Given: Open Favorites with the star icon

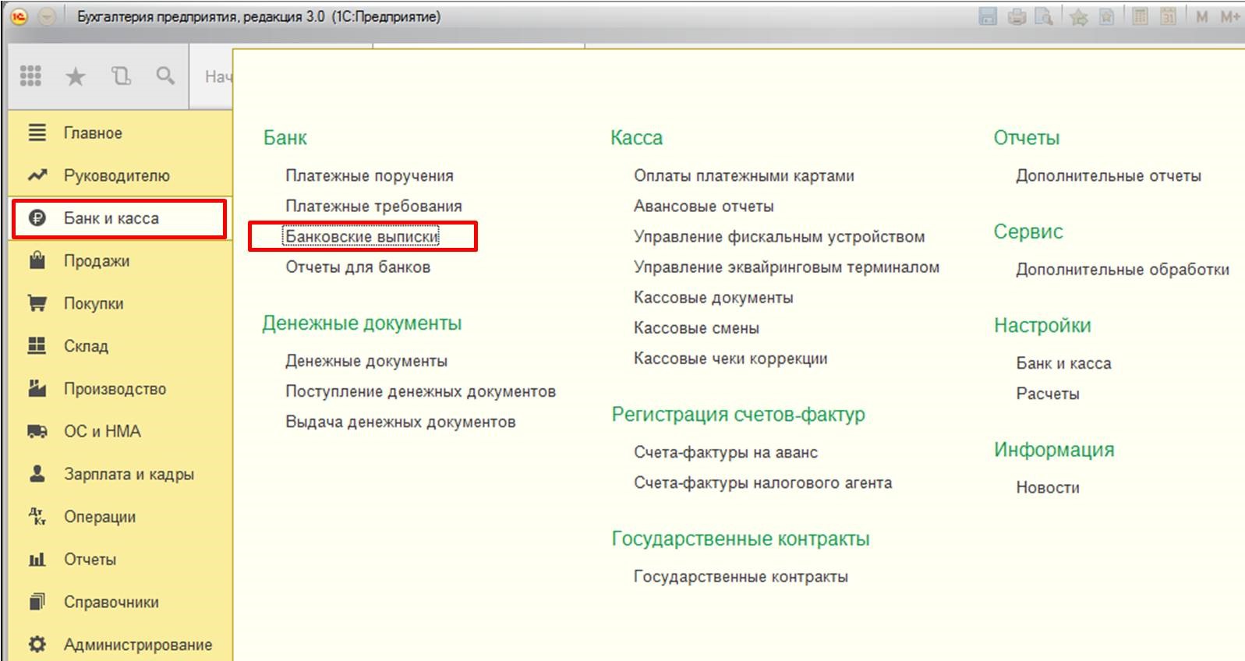Looking at the screenshot, I should (x=75, y=76).
